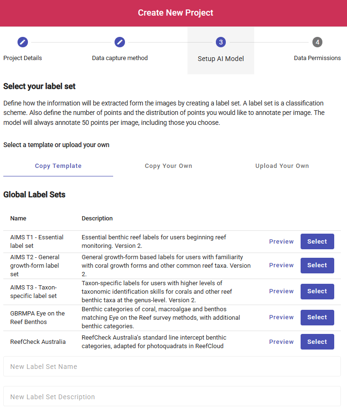Select the AIMS T1 Essential label set
The height and width of the screenshot is (420, 347).
click(x=317, y=241)
